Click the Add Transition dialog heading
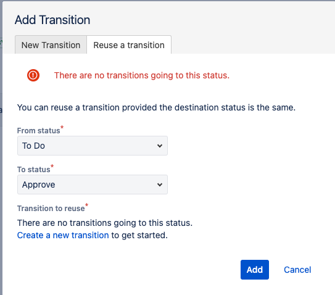The image size is (335, 295). (52, 20)
